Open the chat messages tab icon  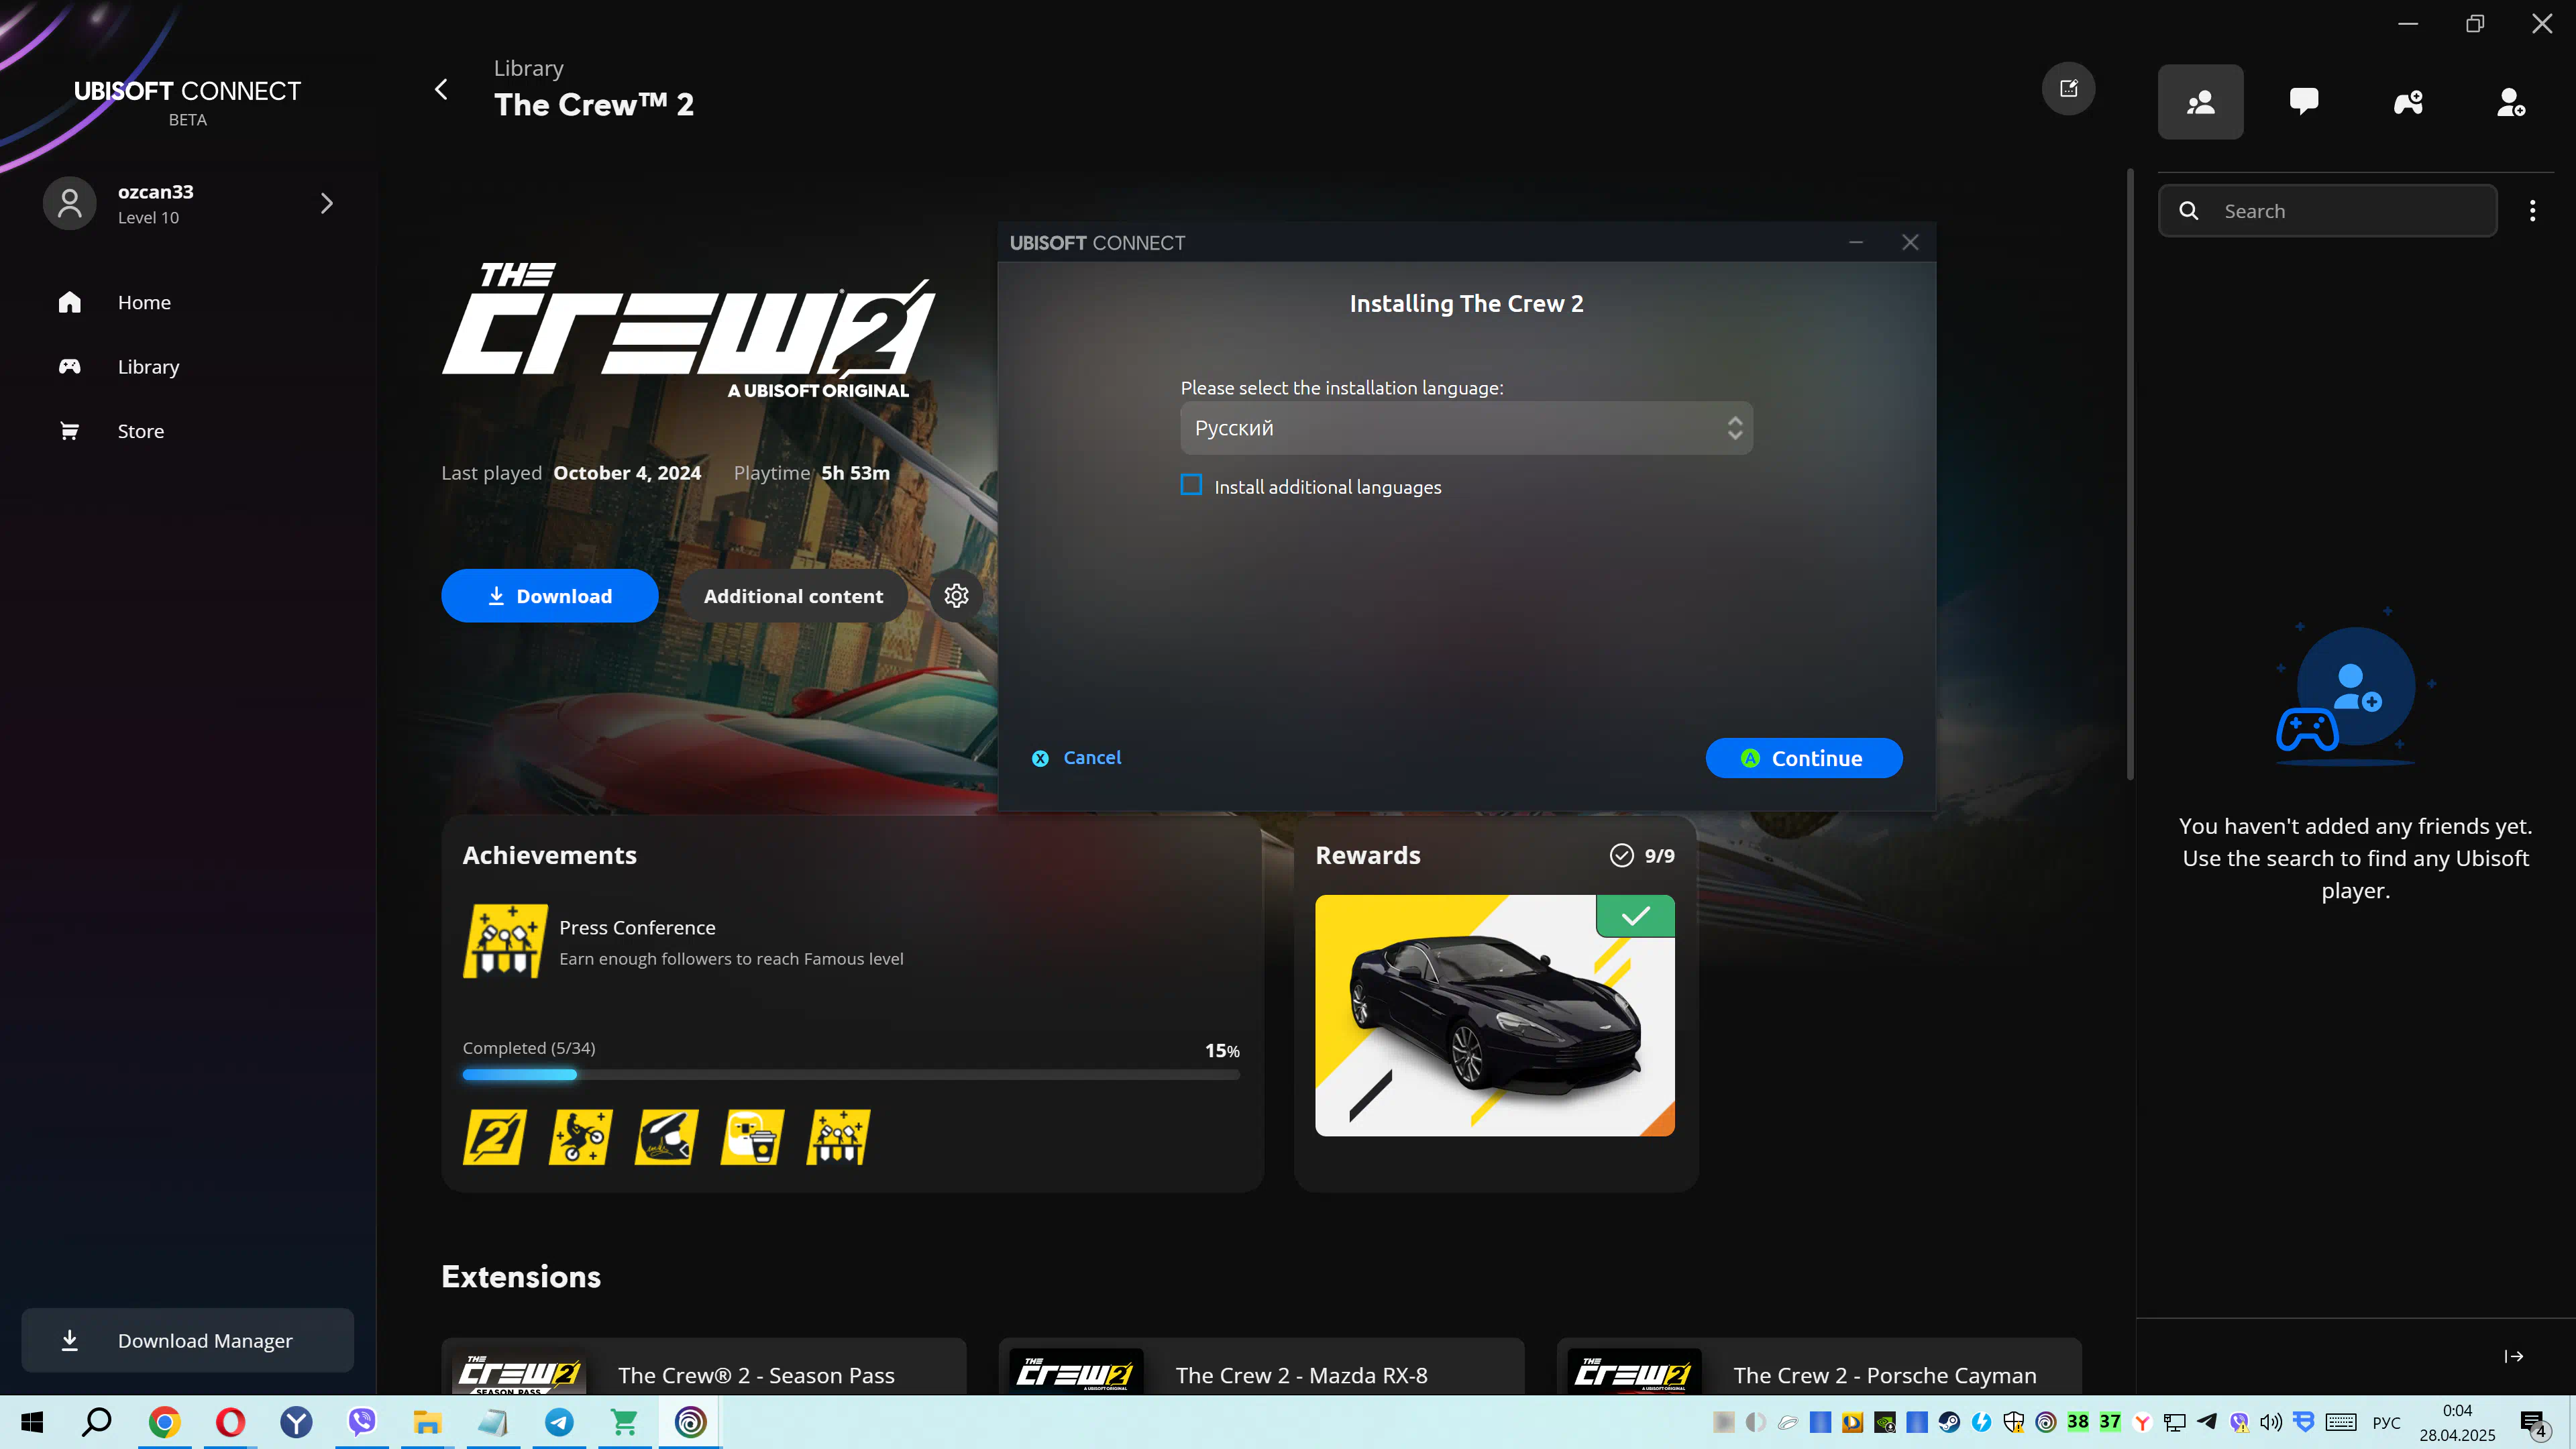(x=2304, y=102)
